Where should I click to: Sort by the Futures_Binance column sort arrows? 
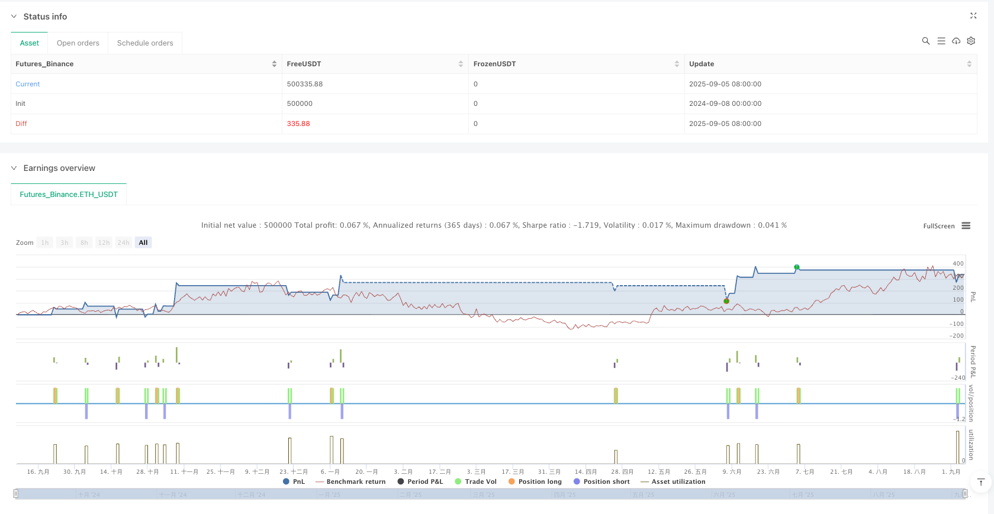coord(274,64)
